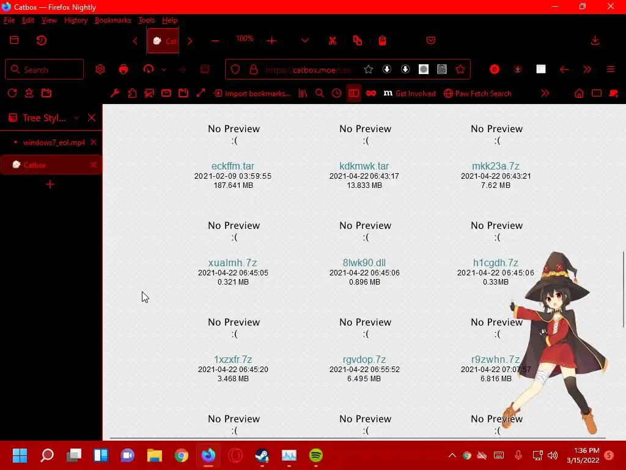
Task: Open the list all tabs chevron
Action: pyautogui.click(x=305, y=40)
